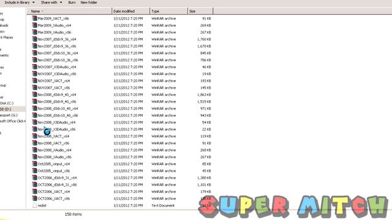392x220 pixels.
Task: Select Local Disk (C:) in the sidebar
Action: coord(7,103)
